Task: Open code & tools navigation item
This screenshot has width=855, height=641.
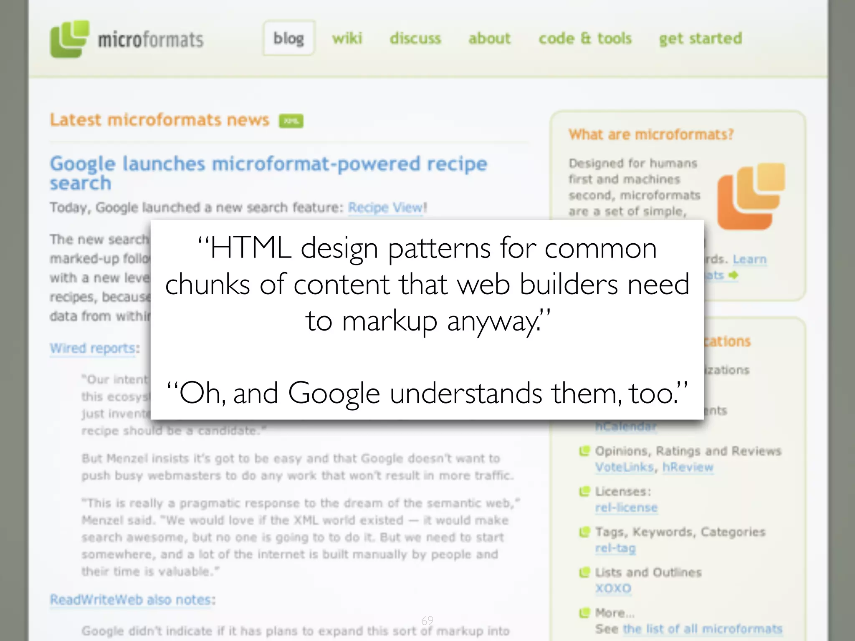Action: click(585, 38)
